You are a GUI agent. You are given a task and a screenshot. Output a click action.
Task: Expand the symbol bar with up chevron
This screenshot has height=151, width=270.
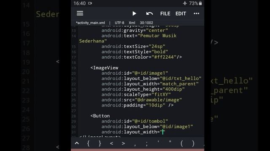[x=77, y=143]
